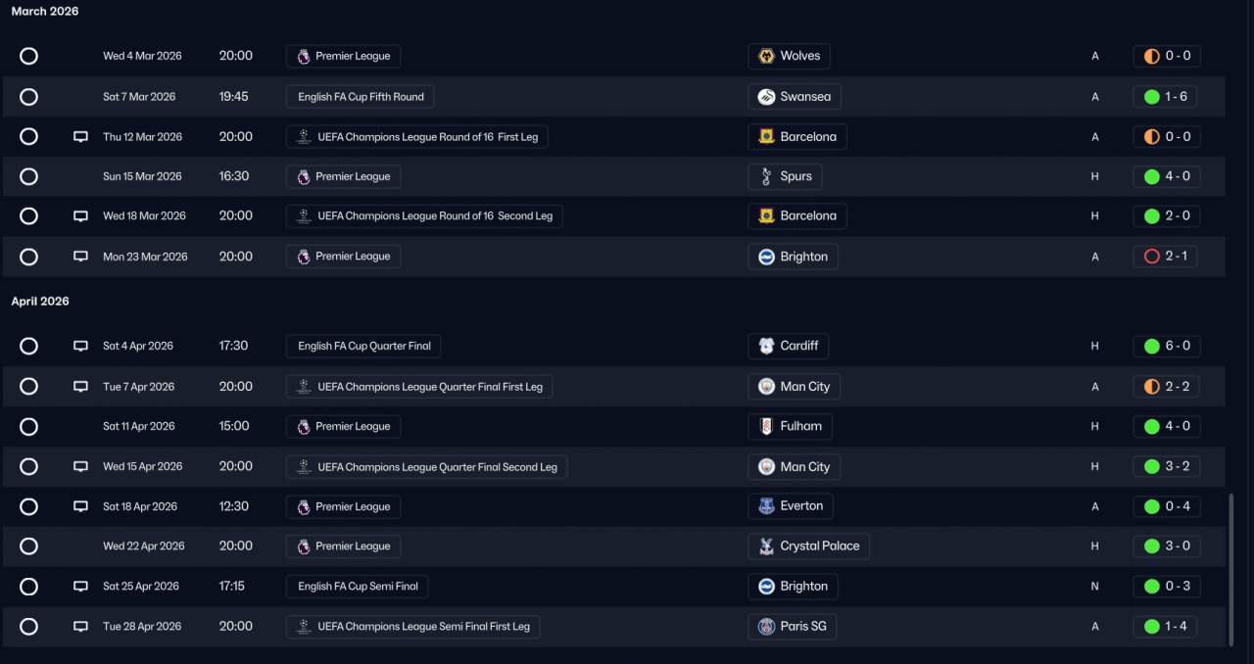Click the Spurs club badge icon

click(766, 176)
